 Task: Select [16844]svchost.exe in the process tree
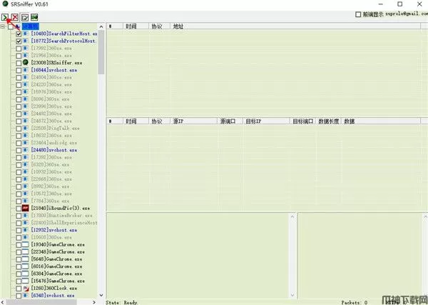[x=56, y=70]
